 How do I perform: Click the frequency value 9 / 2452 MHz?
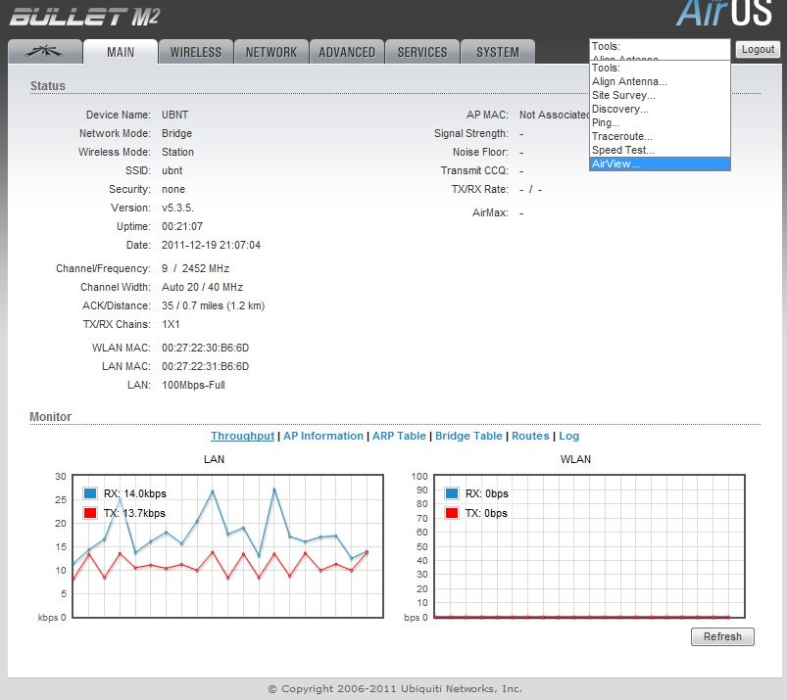195,268
